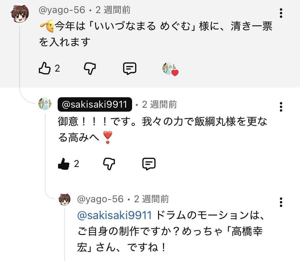Toggle like on the @sakisaki9911 reply
The image size is (300, 261).
64,163
